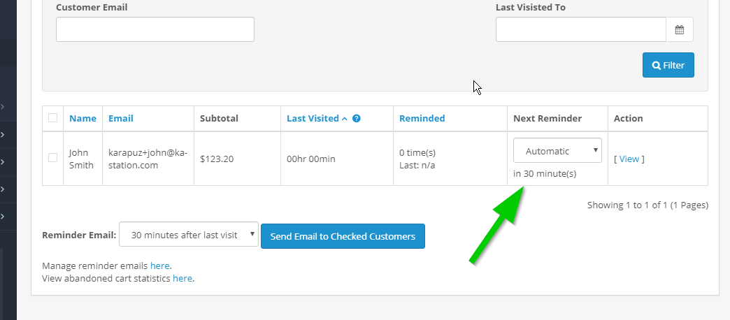Open View link for John Smith

pyautogui.click(x=629, y=159)
